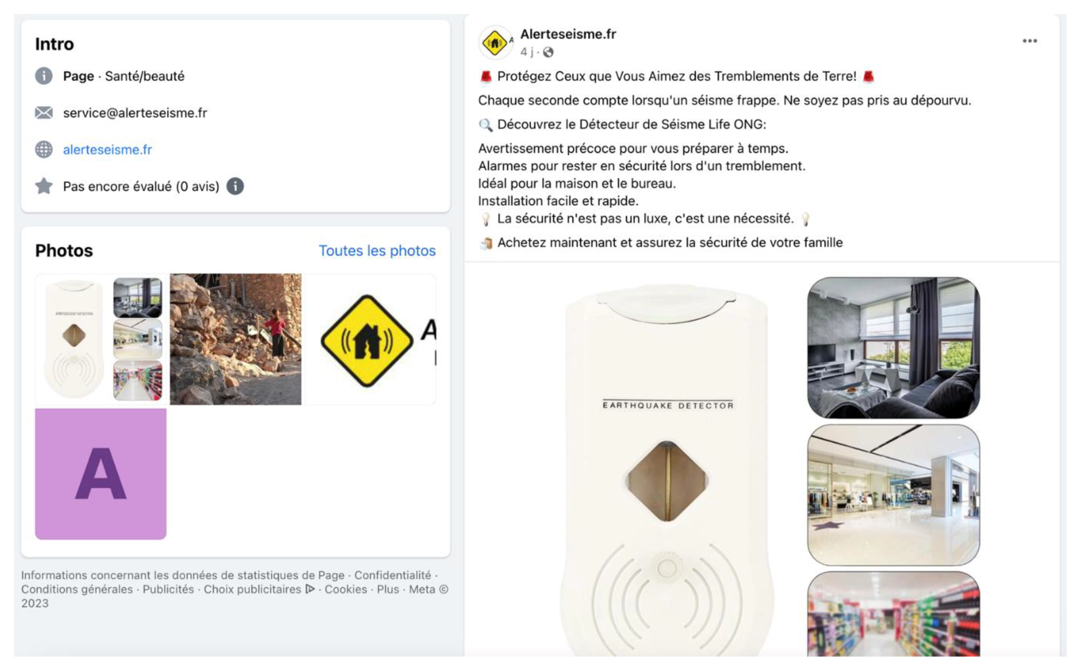The height and width of the screenshot is (670, 1075).
Task: Click the envelope email icon in Intro
Action: tap(44, 113)
